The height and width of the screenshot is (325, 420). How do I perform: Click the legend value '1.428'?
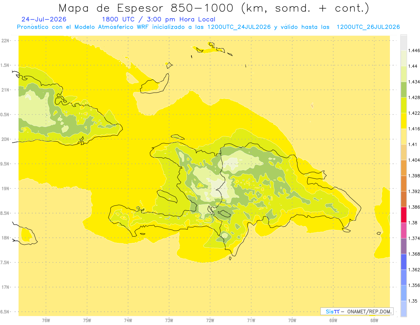click(x=414, y=97)
